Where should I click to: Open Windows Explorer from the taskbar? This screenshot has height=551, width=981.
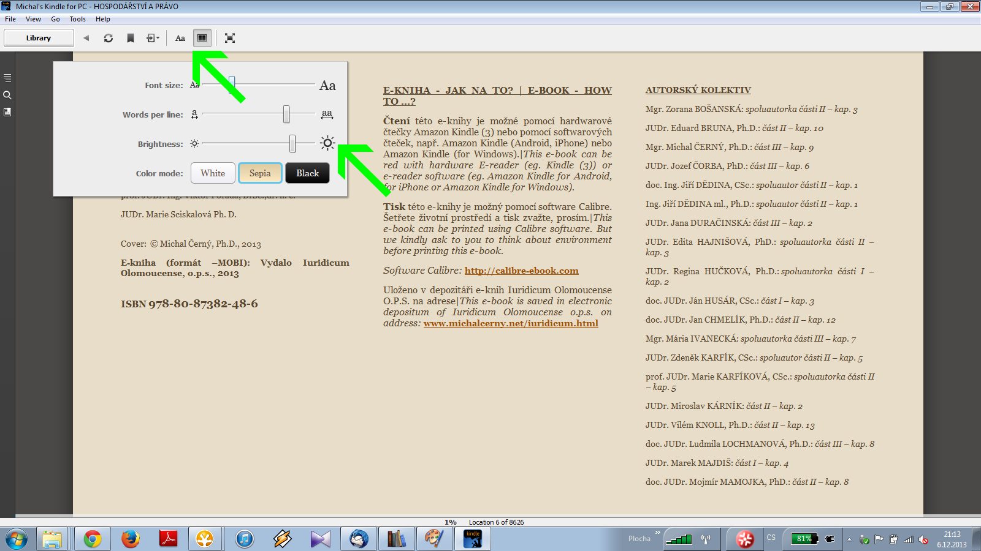pos(52,539)
